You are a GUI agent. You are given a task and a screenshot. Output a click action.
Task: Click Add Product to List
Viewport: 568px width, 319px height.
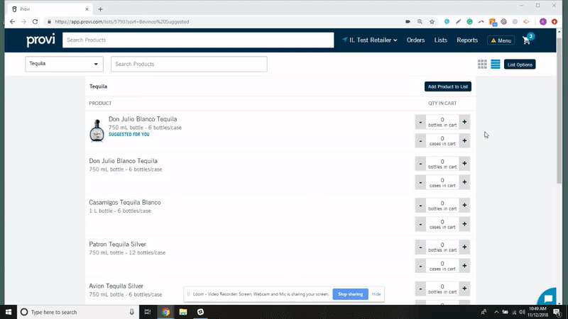448,86
